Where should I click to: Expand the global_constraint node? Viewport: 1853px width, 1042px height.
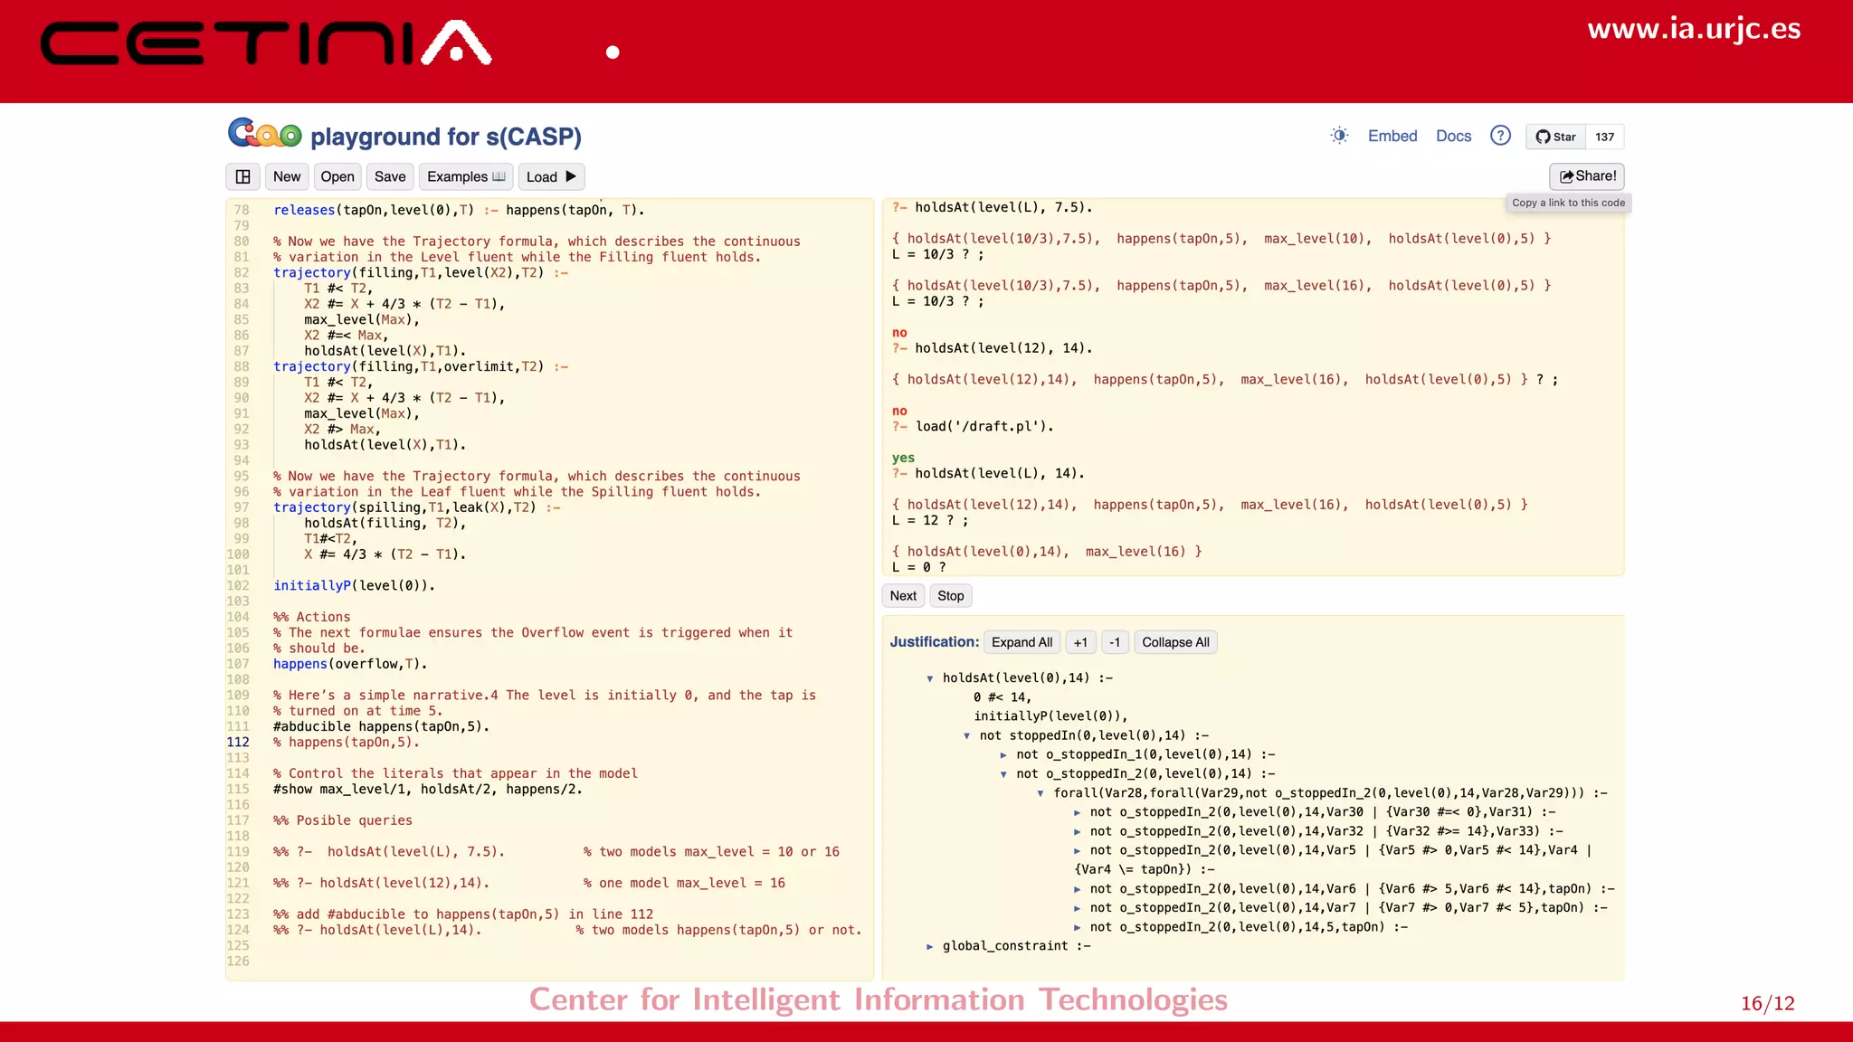point(929,946)
